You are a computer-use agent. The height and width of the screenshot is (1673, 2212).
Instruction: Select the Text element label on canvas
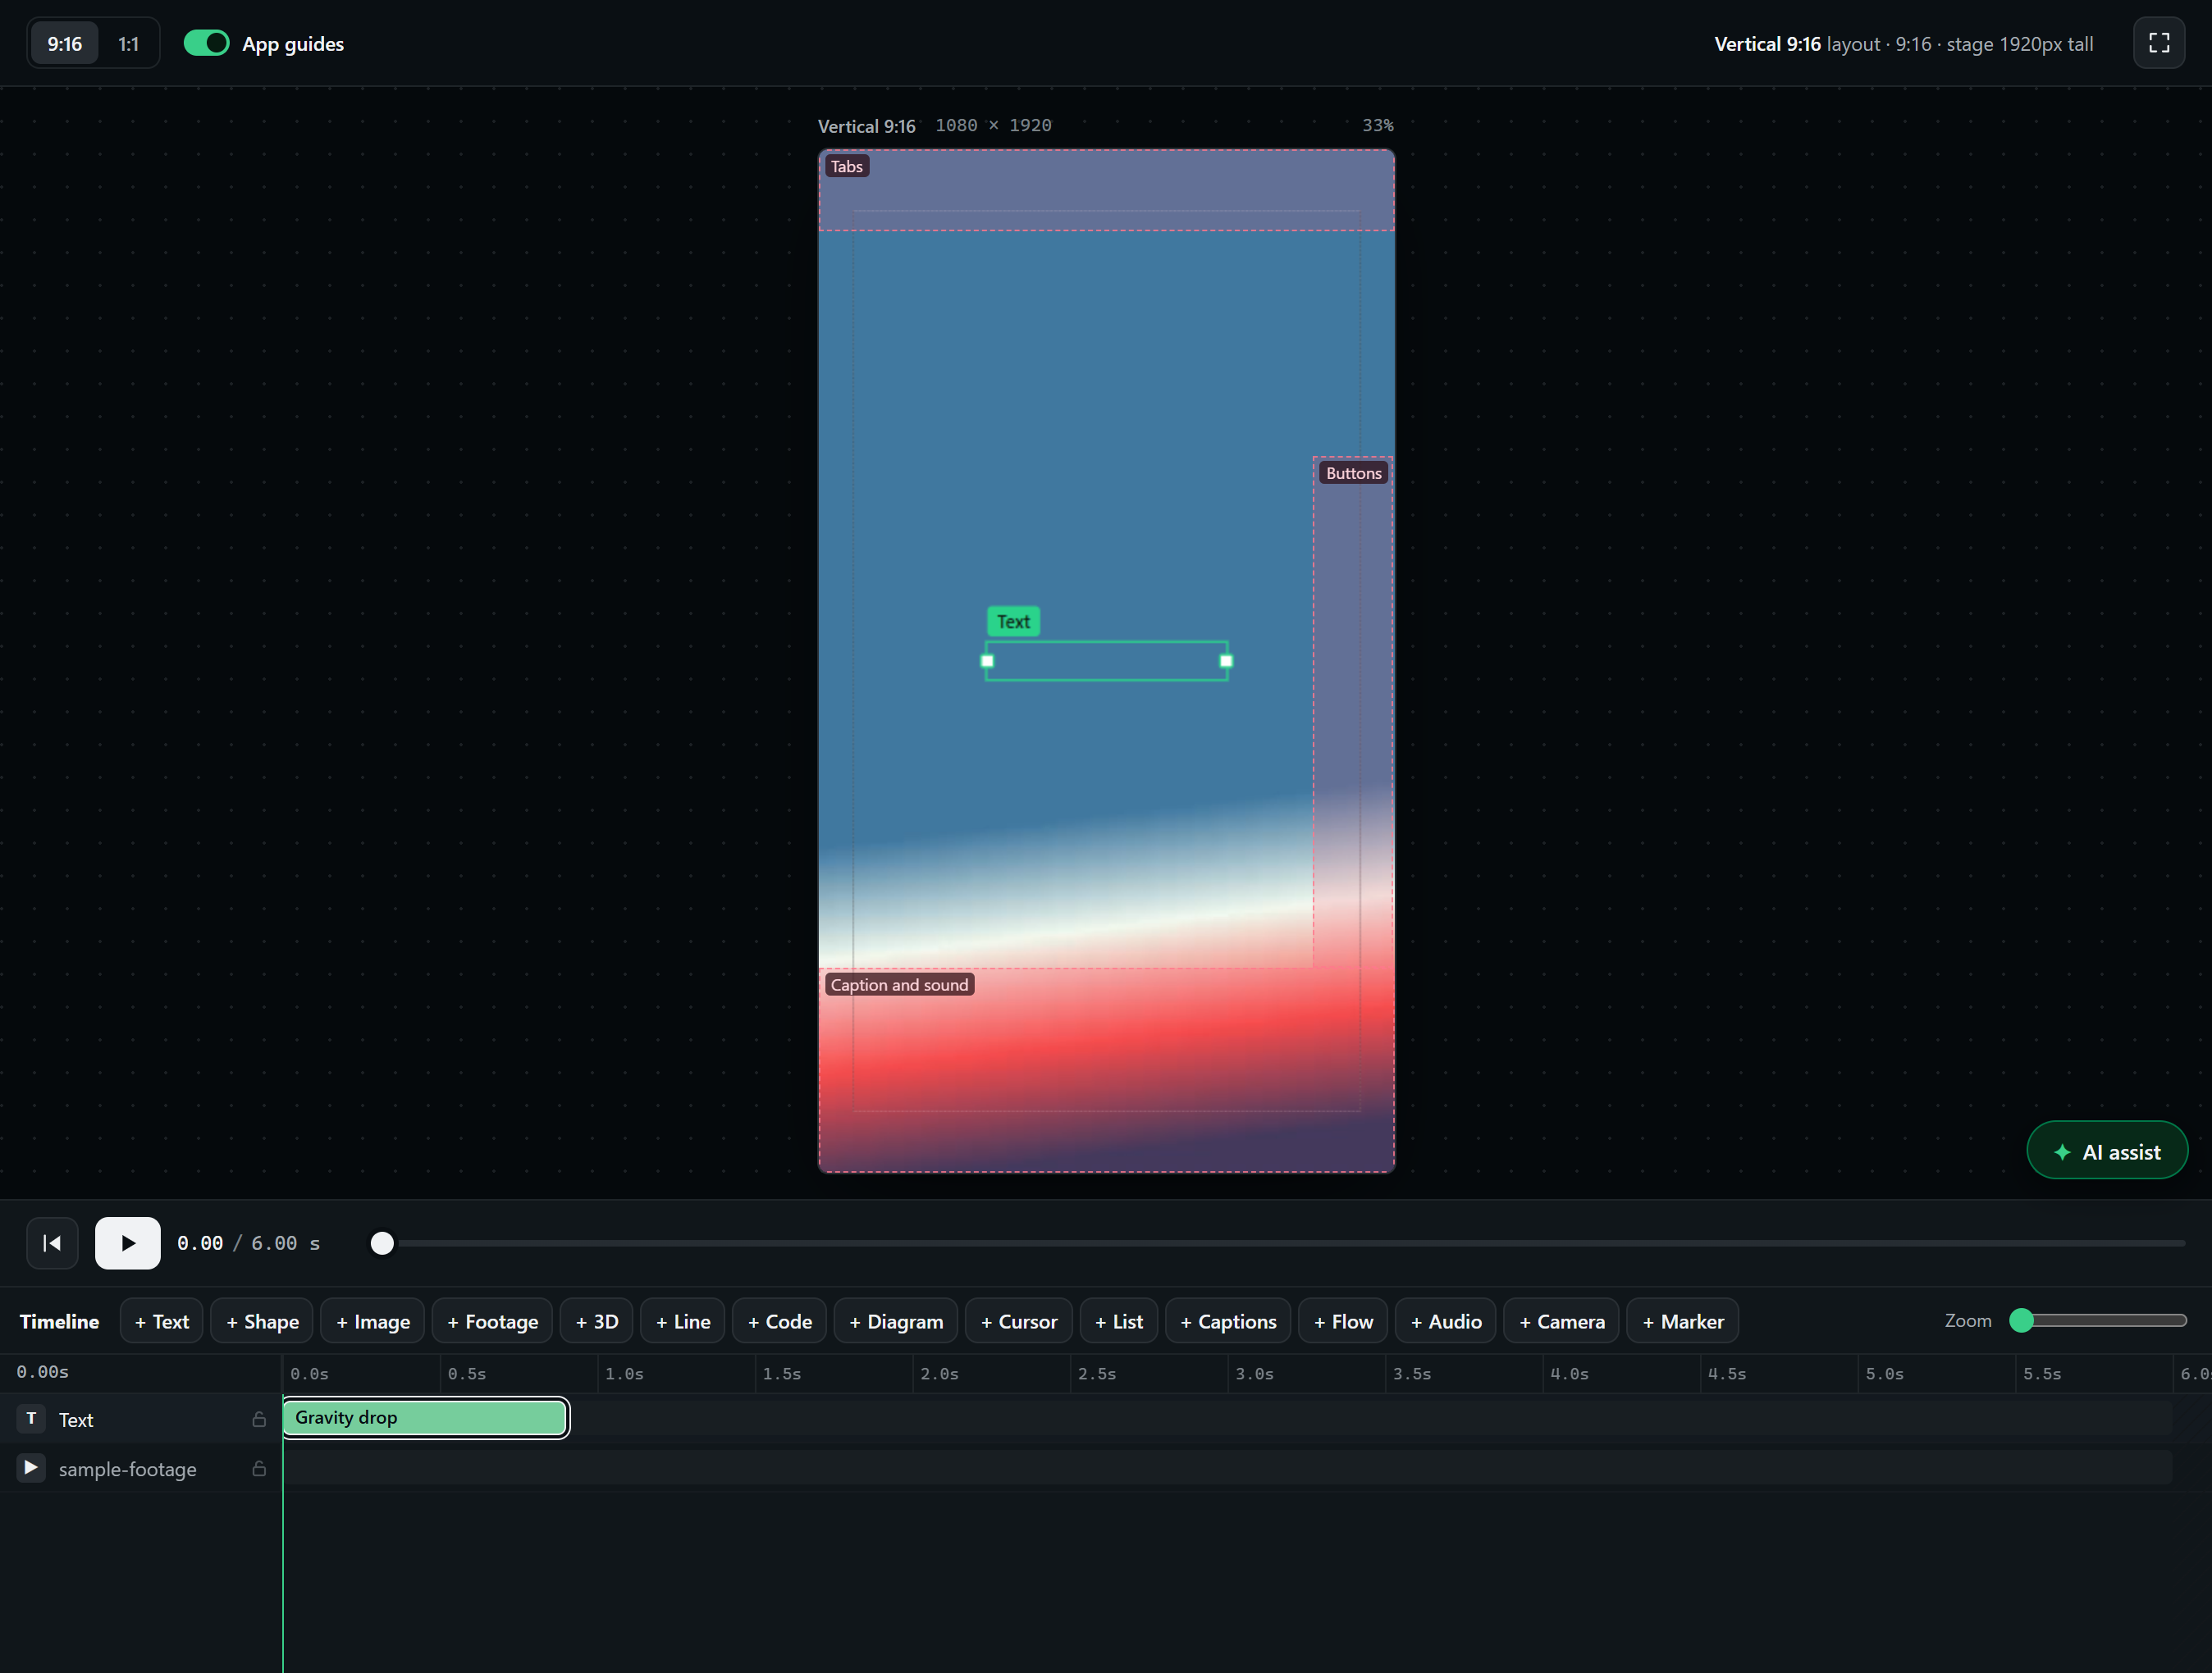point(1013,622)
